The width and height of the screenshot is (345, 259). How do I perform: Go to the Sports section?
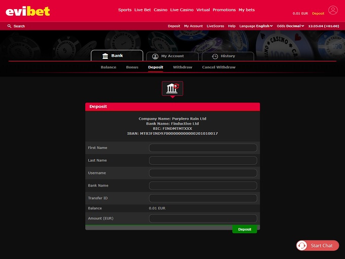point(124,10)
